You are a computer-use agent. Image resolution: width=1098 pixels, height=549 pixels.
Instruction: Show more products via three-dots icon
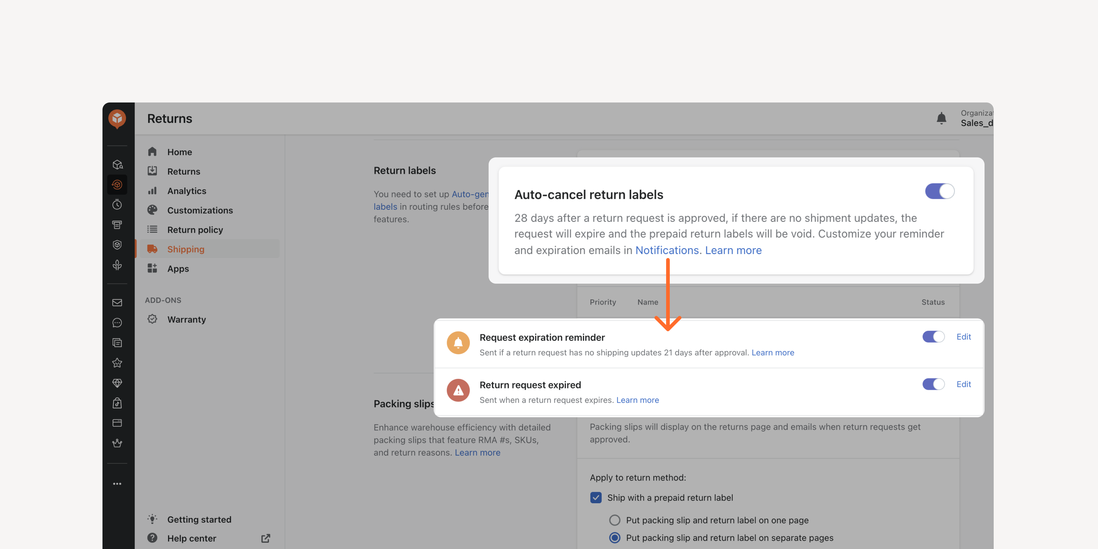coord(117,484)
